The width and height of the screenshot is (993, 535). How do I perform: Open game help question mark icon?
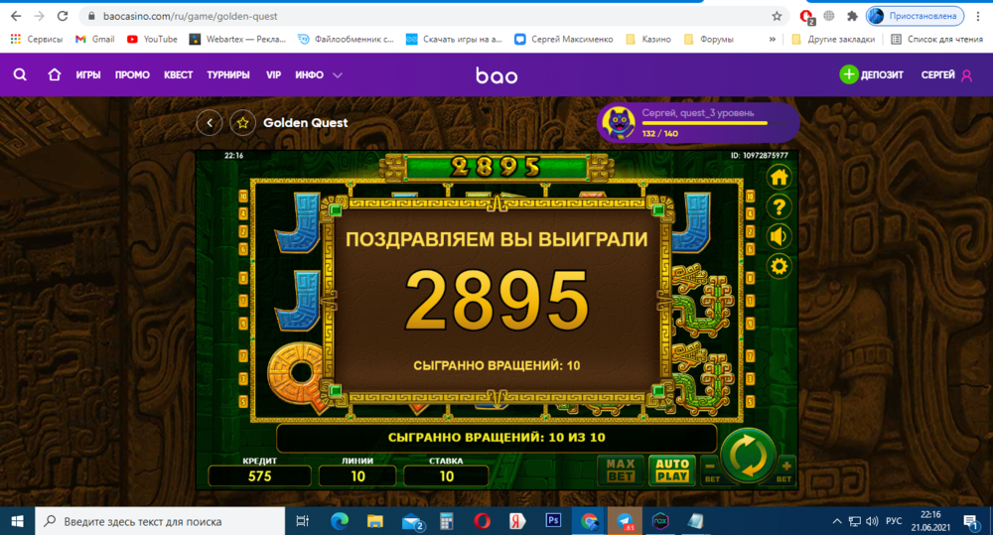point(779,207)
